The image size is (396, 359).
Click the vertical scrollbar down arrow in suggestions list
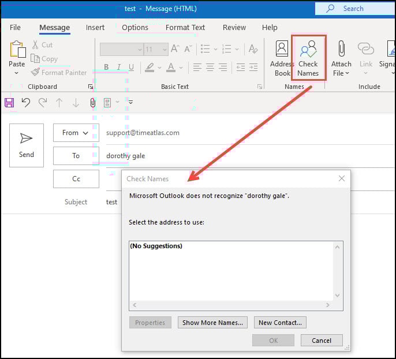(x=337, y=295)
